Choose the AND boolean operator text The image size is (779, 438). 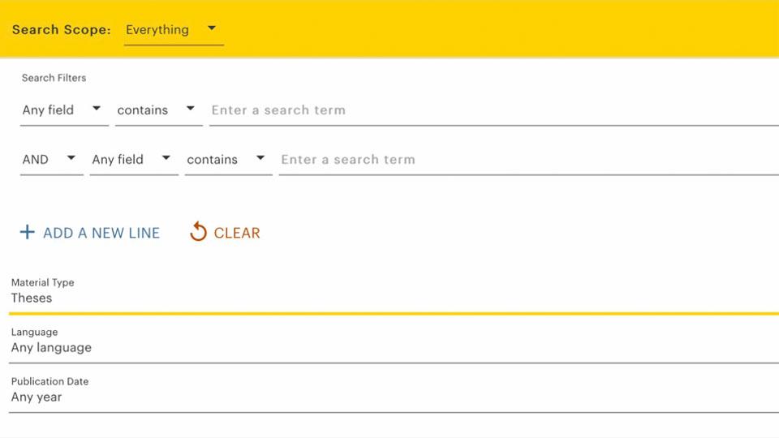click(x=36, y=160)
